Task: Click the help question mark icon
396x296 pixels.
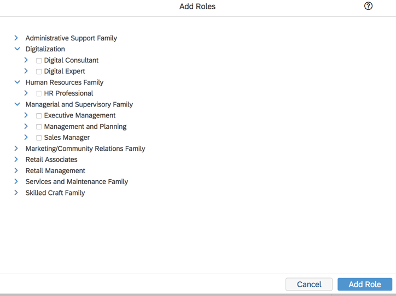Action: (x=368, y=6)
